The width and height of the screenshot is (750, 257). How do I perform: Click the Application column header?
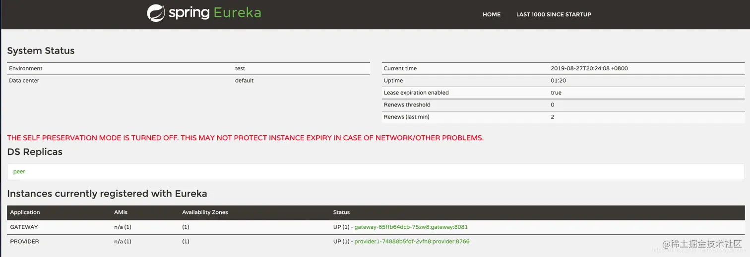(25, 212)
